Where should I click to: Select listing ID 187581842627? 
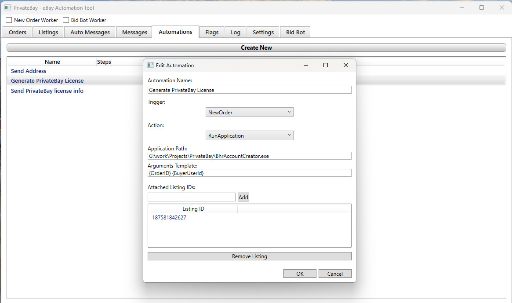pyautogui.click(x=169, y=217)
